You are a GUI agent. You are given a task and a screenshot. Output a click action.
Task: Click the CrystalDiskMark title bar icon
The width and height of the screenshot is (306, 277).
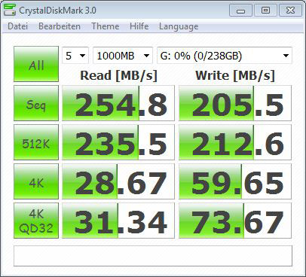[10, 10]
